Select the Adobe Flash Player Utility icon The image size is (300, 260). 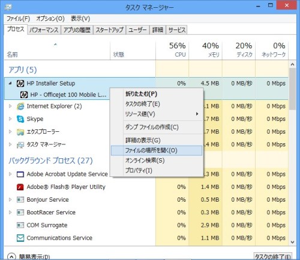[20, 187]
